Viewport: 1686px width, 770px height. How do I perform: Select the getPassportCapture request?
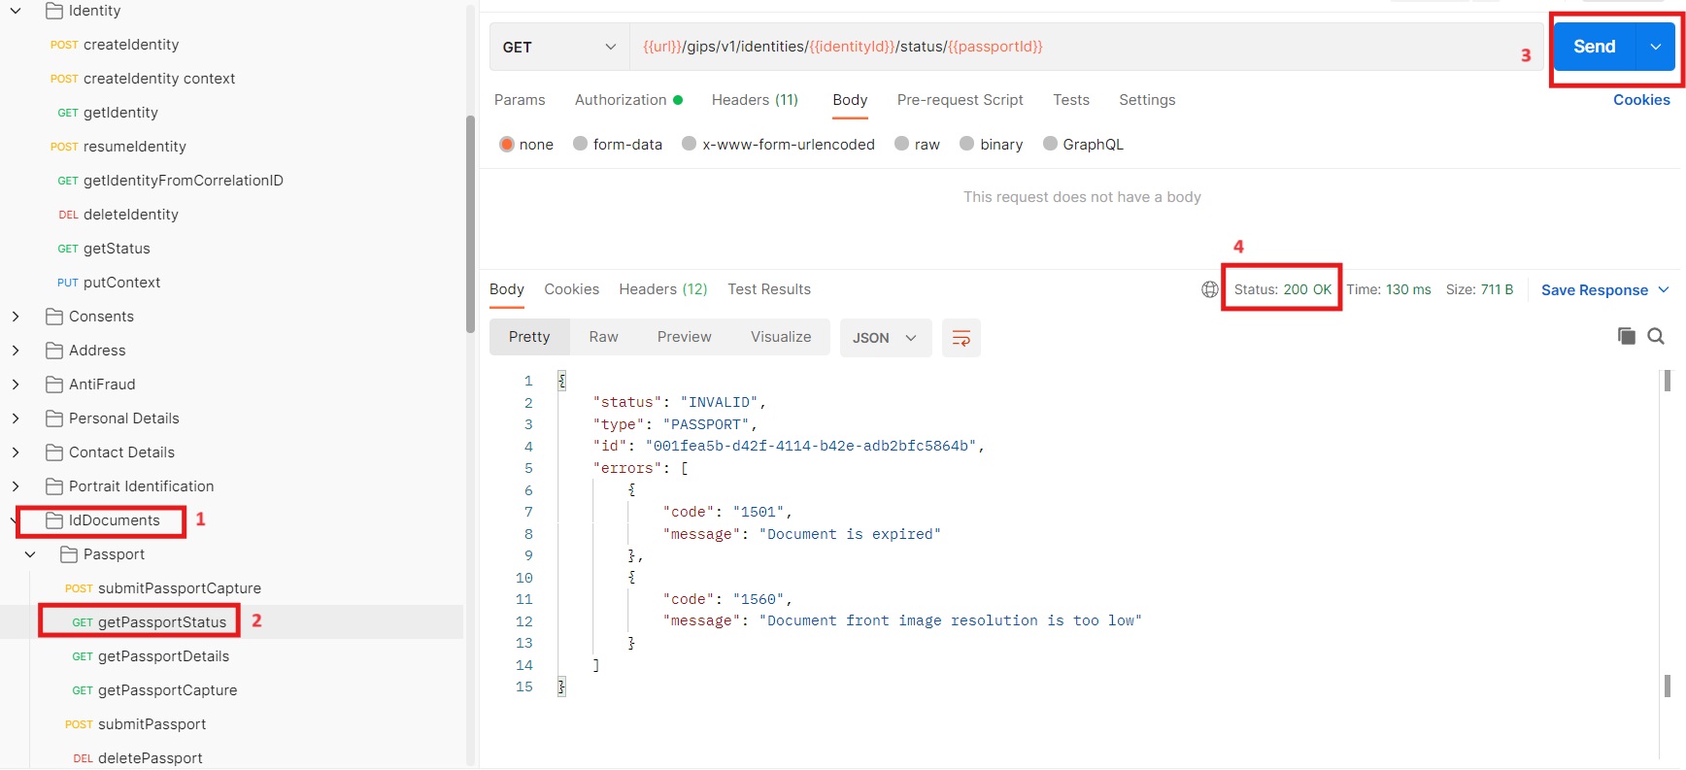154,690
